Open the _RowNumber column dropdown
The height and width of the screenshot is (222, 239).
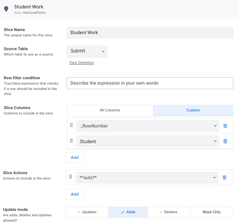click(x=148, y=126)
